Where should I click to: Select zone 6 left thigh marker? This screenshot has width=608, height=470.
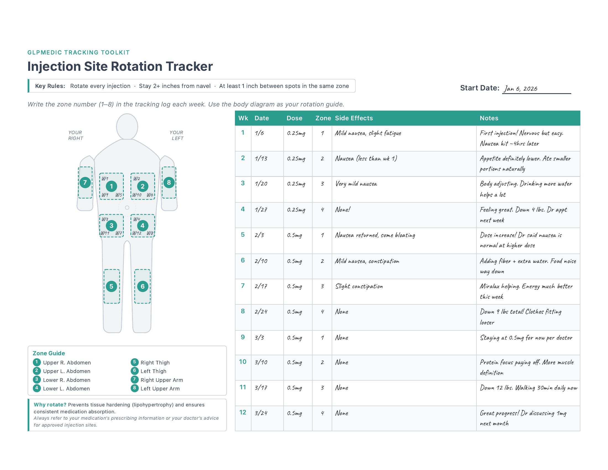[x=143, y=286]
